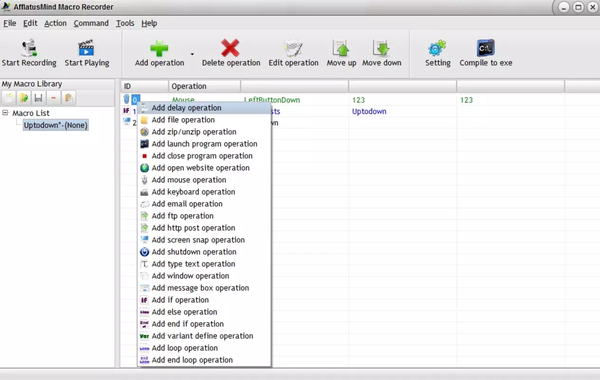Choose Add http post operation

point(204,228)
